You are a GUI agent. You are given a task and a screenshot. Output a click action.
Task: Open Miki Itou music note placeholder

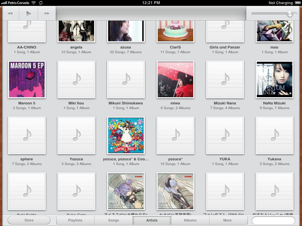[76, 79]
